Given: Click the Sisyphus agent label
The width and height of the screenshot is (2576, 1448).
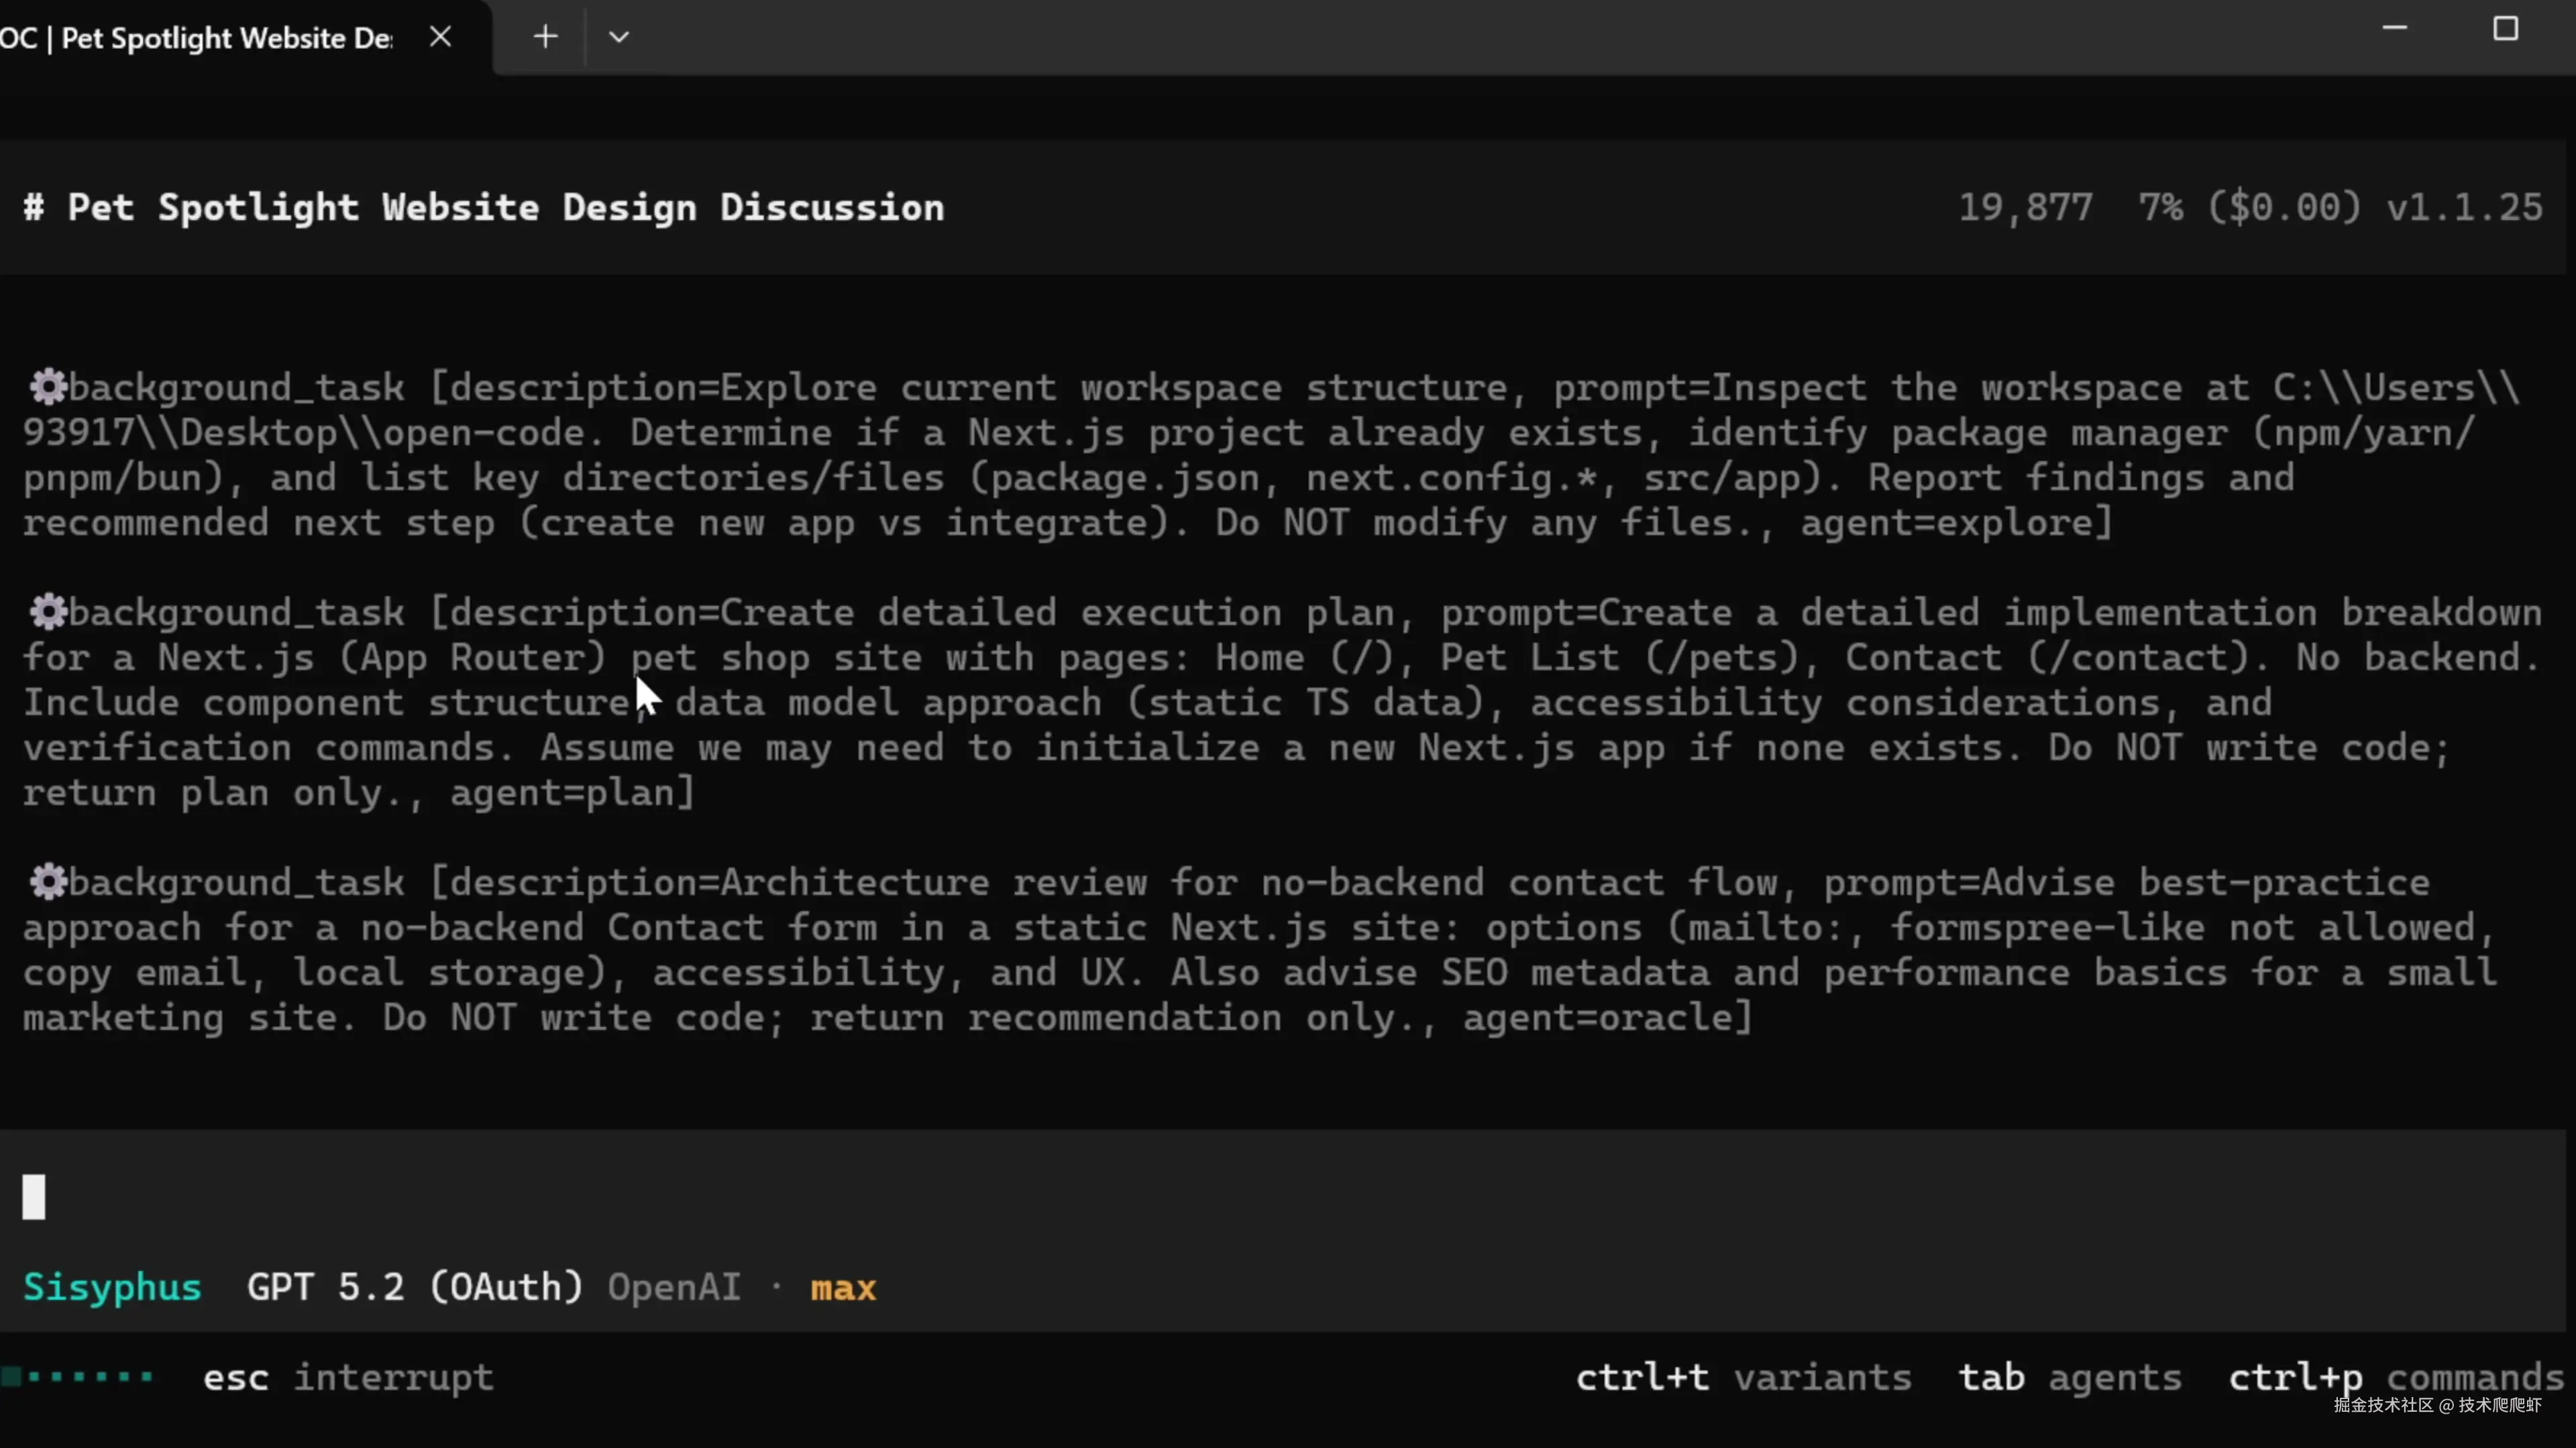Looking at the screenshot, I should coord(112,1288).
